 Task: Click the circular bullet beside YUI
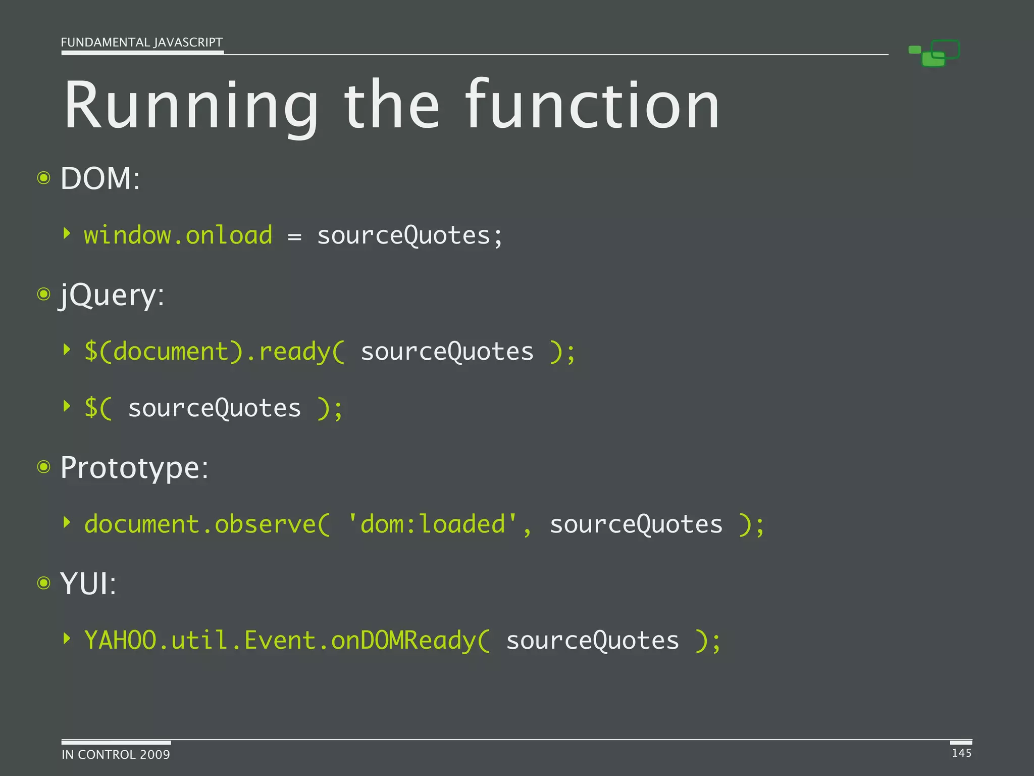pyautogui.click(x=44, y=583)
